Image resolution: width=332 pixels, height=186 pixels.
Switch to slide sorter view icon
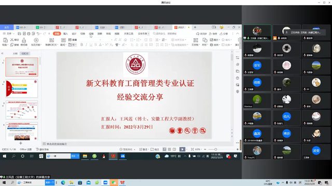point(170,149)
